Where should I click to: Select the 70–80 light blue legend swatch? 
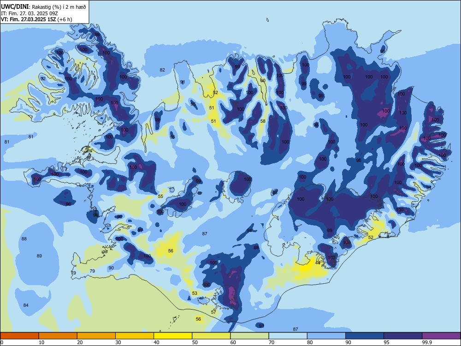click(288, 336)
